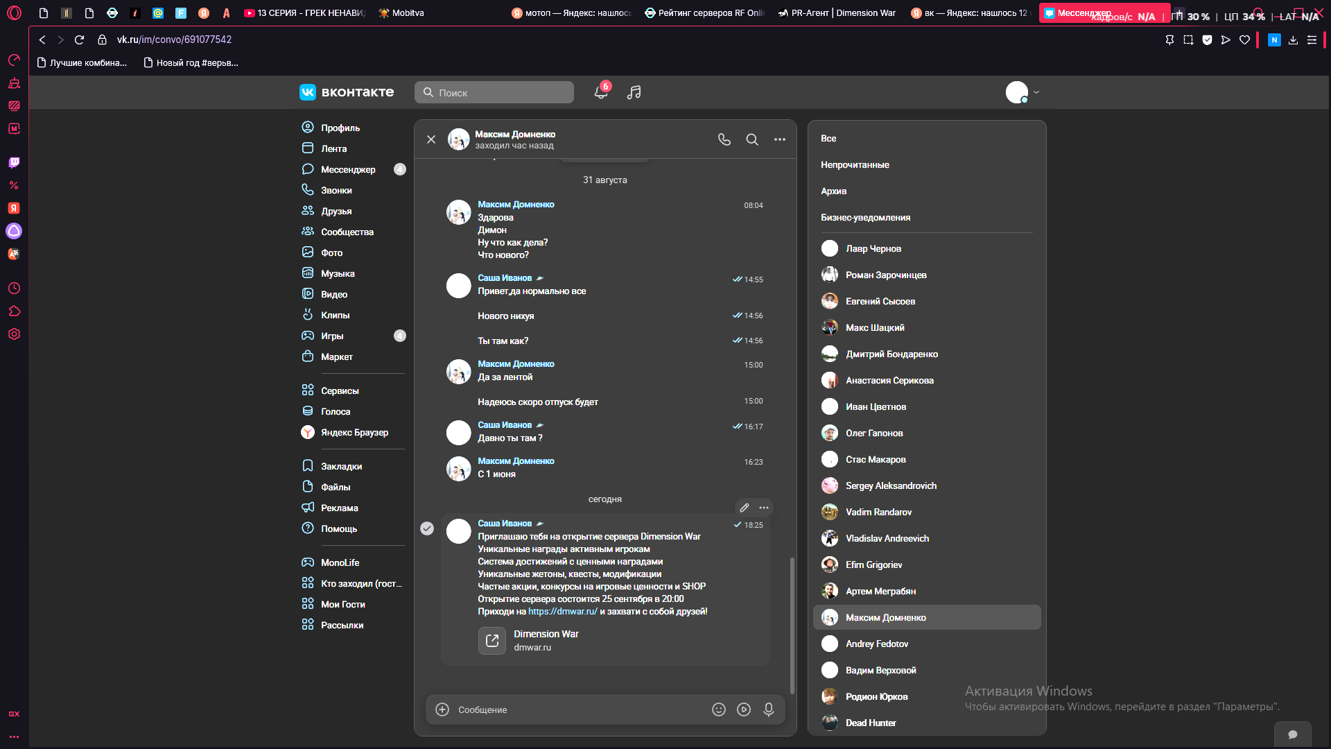Start a voice call with Максим Домненко

pos(724,139)
